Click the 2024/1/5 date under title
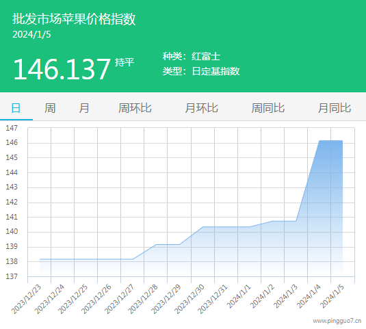This screenshot has width=366, height=329. [x=31, y=35]
